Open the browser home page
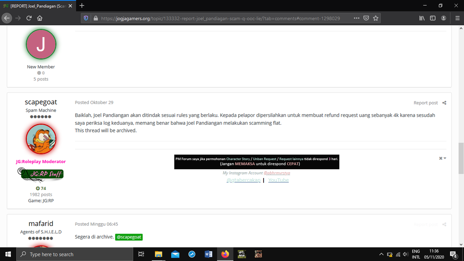The width and height of the screenshot is (464, 261). point(40,18)
